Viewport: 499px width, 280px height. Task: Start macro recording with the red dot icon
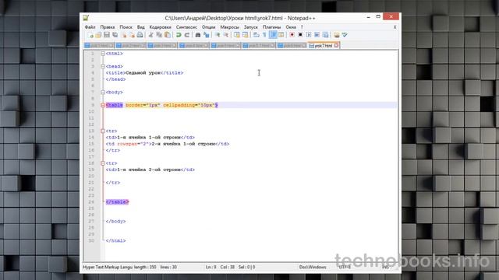(292, 35)
